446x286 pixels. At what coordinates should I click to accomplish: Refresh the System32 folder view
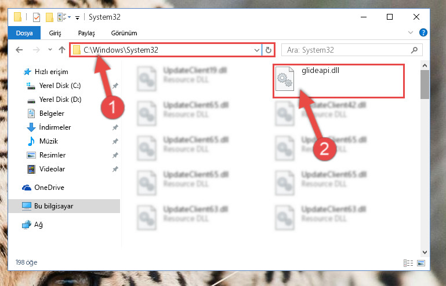click(268, 50)
